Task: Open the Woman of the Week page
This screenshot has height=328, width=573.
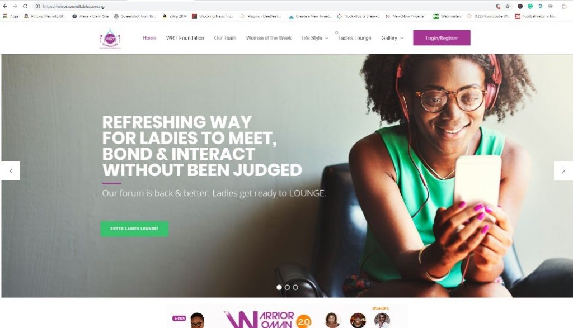Action: point(269,38)
